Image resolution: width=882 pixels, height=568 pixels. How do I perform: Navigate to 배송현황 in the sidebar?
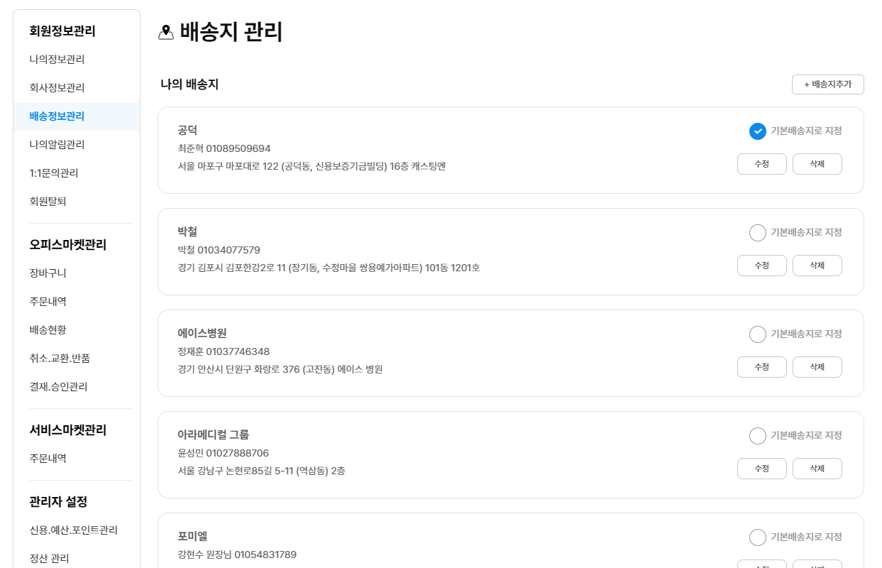[48, 330]
